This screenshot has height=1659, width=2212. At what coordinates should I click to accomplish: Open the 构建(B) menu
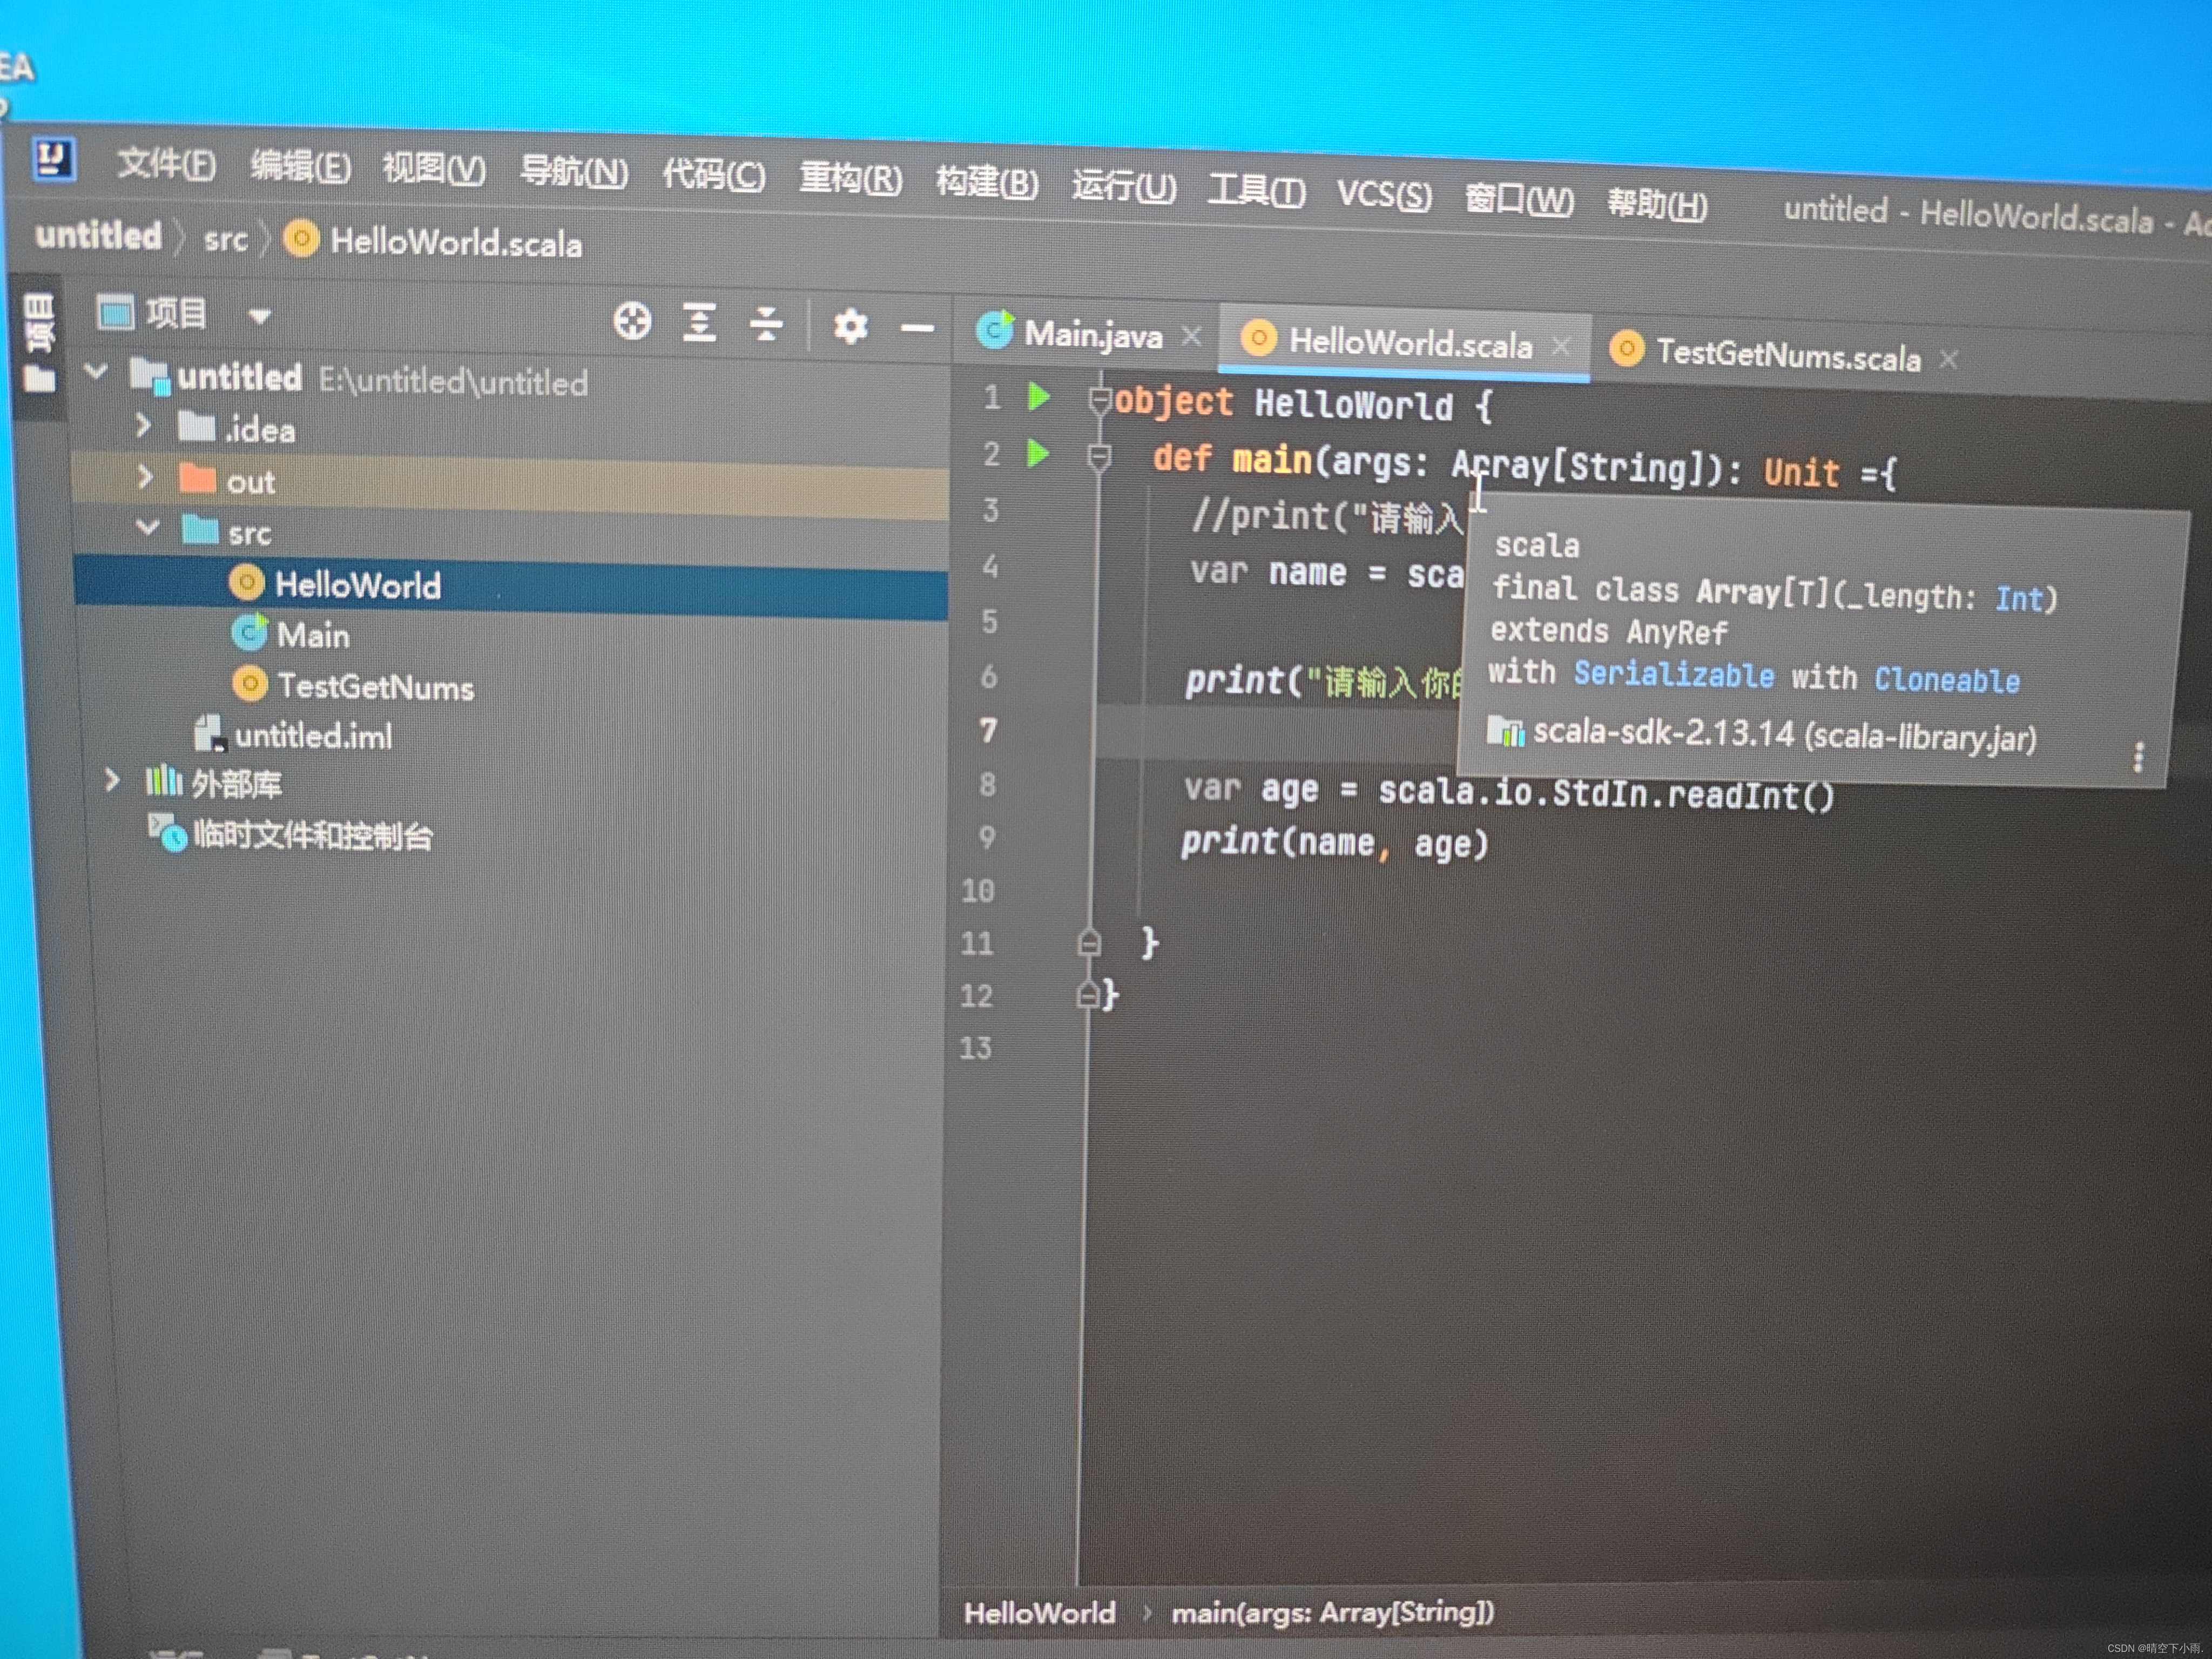(987, 184)
